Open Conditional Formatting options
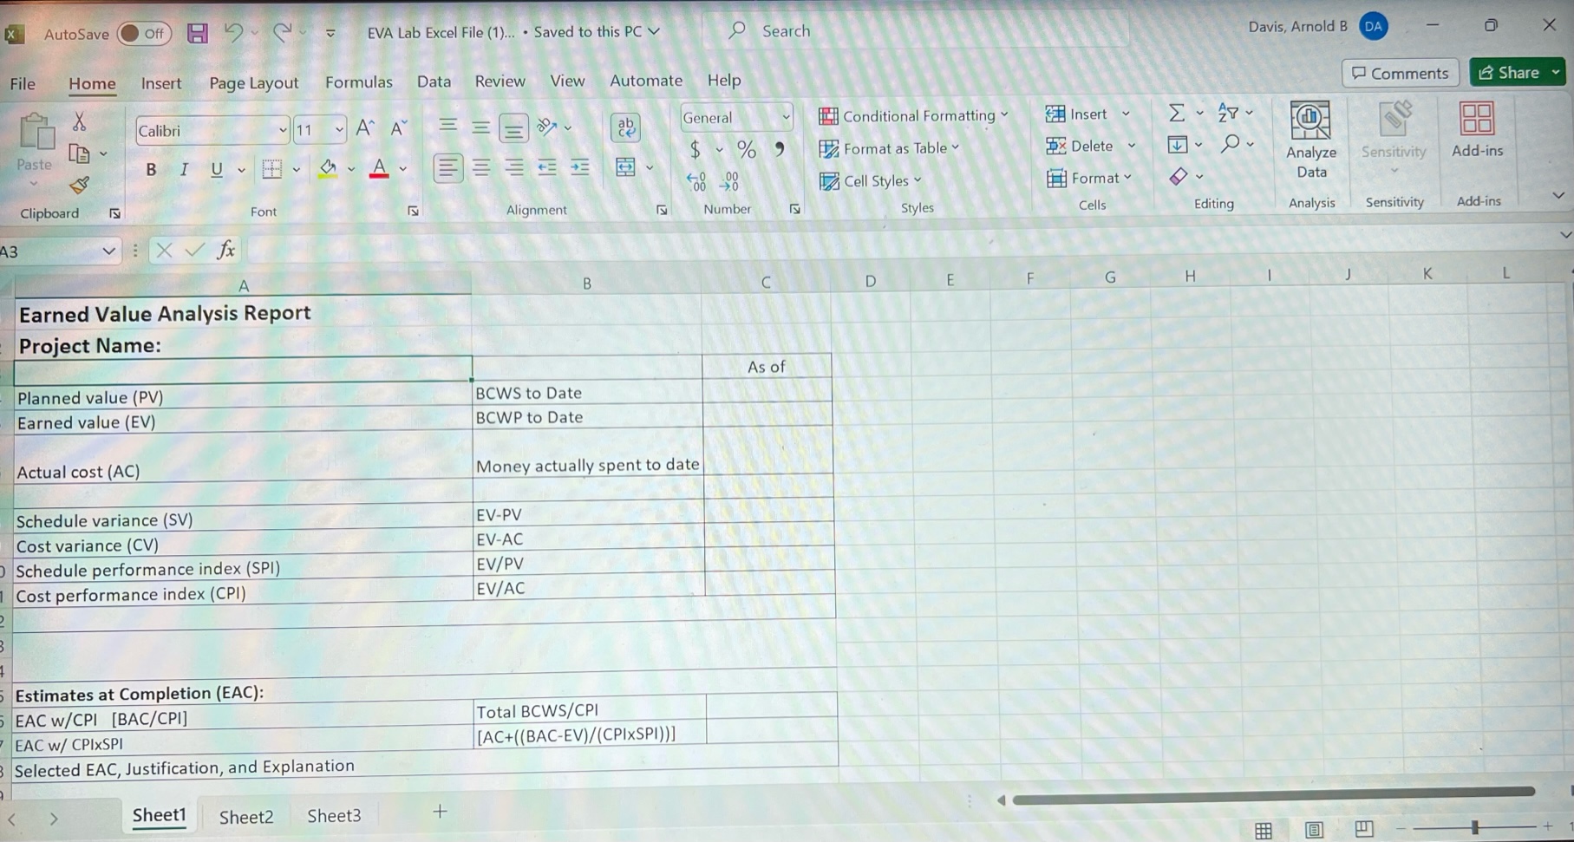This screenshot has width=1574, height=842. 913,115
